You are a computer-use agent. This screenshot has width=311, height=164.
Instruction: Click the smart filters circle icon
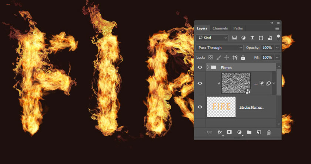pos(268,83)
